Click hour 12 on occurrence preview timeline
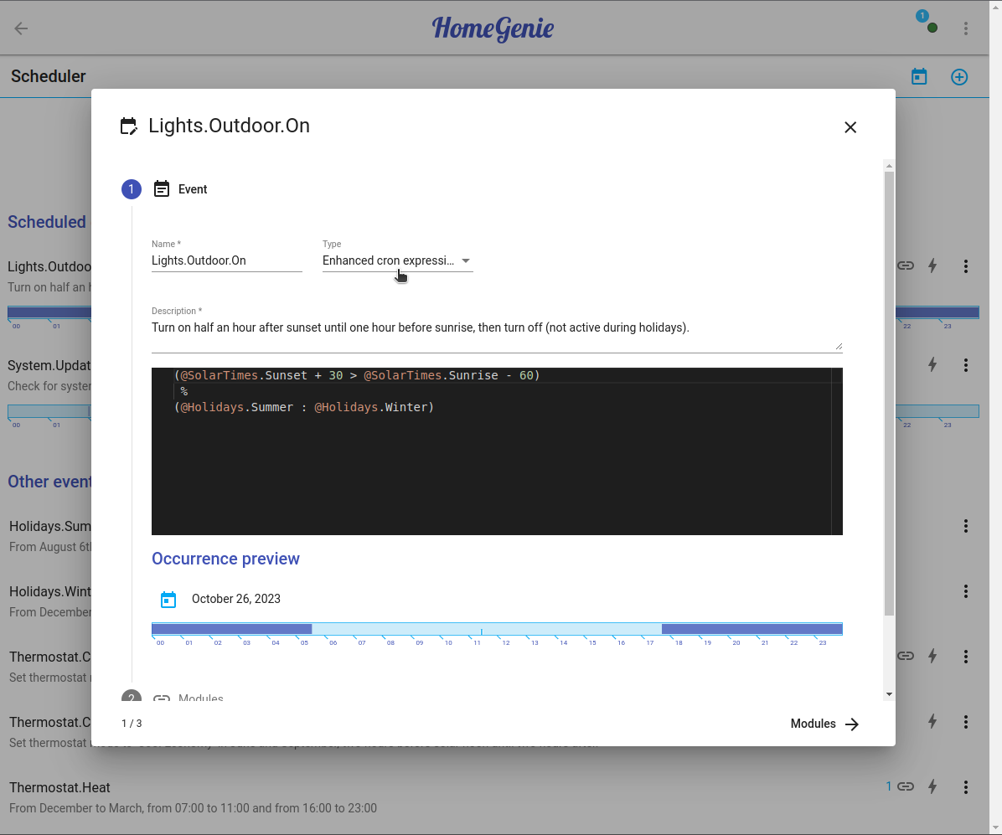1002x835 pixels. click(506, 642)
